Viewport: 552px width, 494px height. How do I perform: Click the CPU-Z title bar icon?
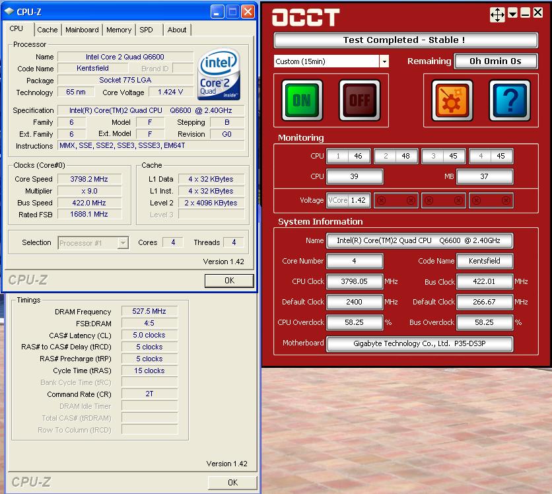click(x=9, y=11)
